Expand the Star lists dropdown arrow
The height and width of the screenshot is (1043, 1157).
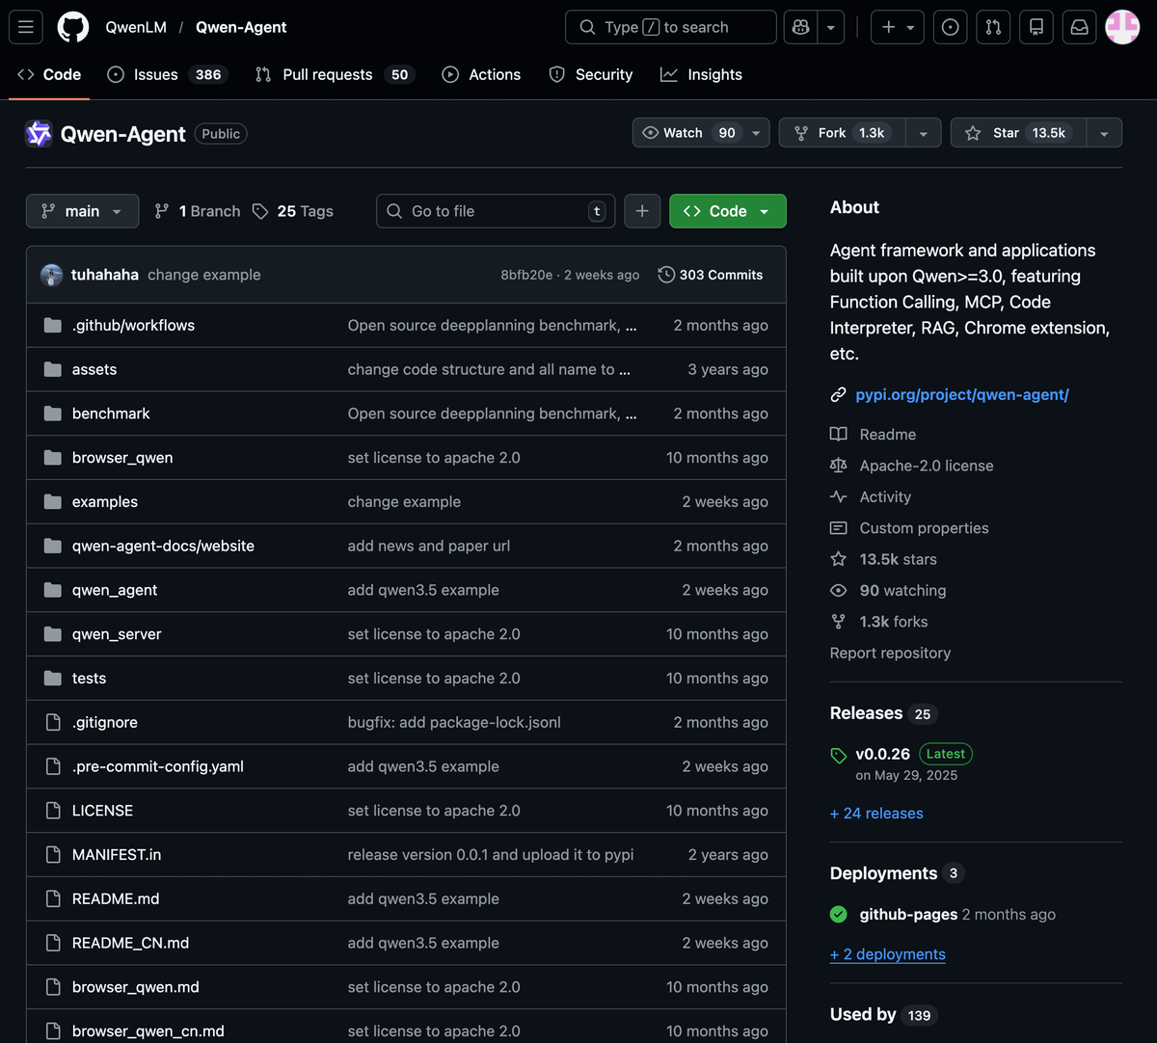click(1104, 133)
